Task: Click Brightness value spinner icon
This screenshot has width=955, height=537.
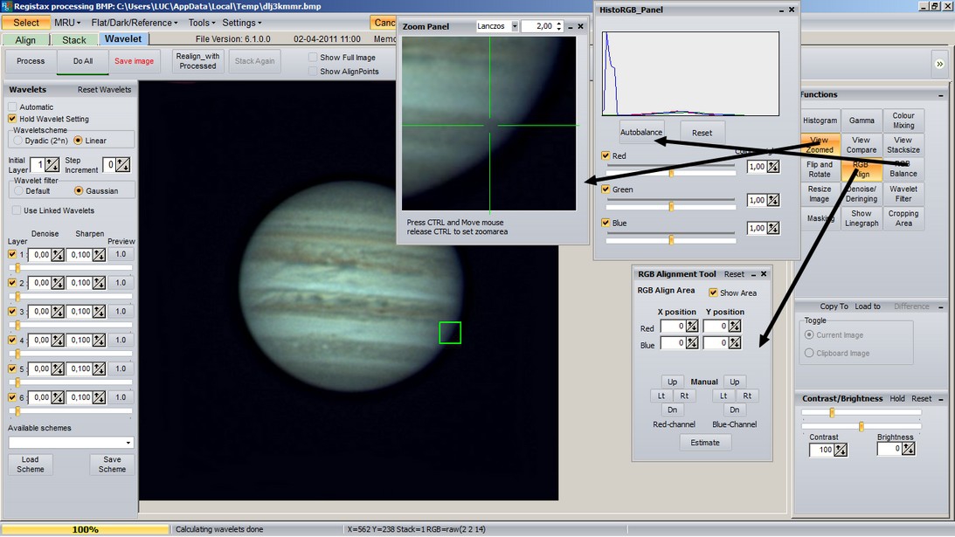Action: [x=908, y=450]
